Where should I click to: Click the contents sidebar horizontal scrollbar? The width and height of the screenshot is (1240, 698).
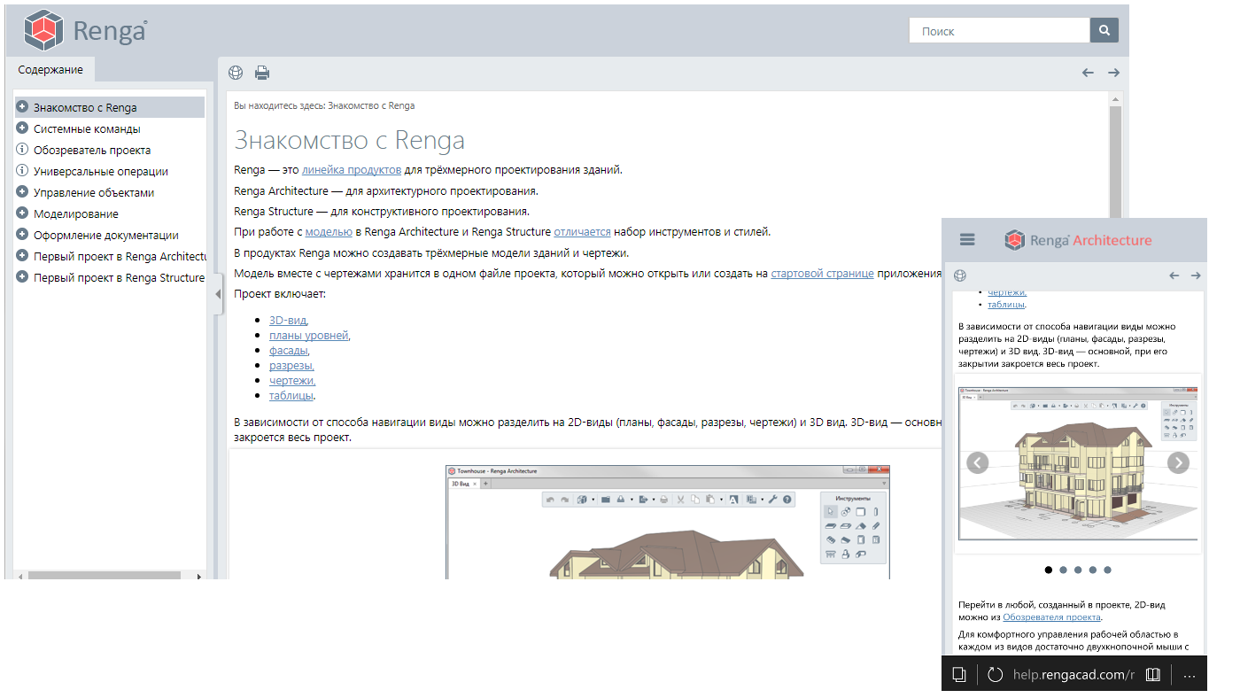pos(104,576)
